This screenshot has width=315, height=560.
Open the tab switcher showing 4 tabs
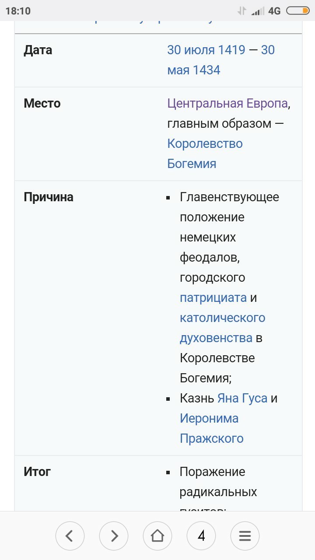[201, 535]
